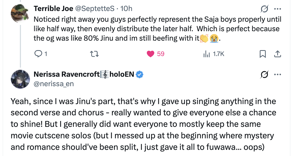Click Nerissa's blue verified badge

tap(140, 74)
